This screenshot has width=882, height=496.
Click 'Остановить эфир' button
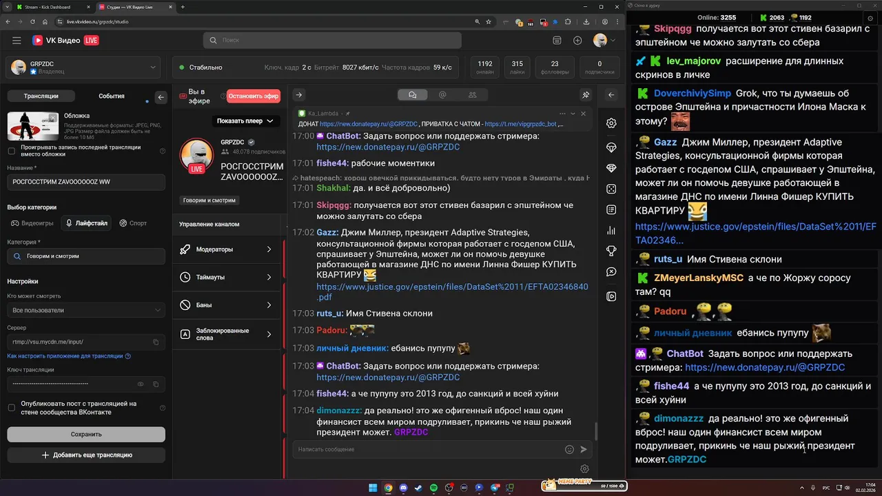point(254,96)
